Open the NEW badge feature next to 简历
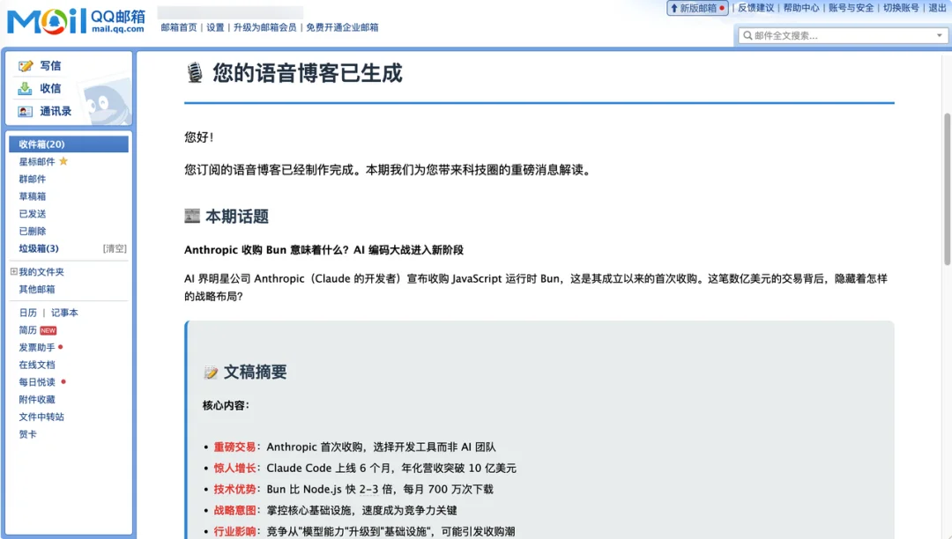 [x=46, y=329]
